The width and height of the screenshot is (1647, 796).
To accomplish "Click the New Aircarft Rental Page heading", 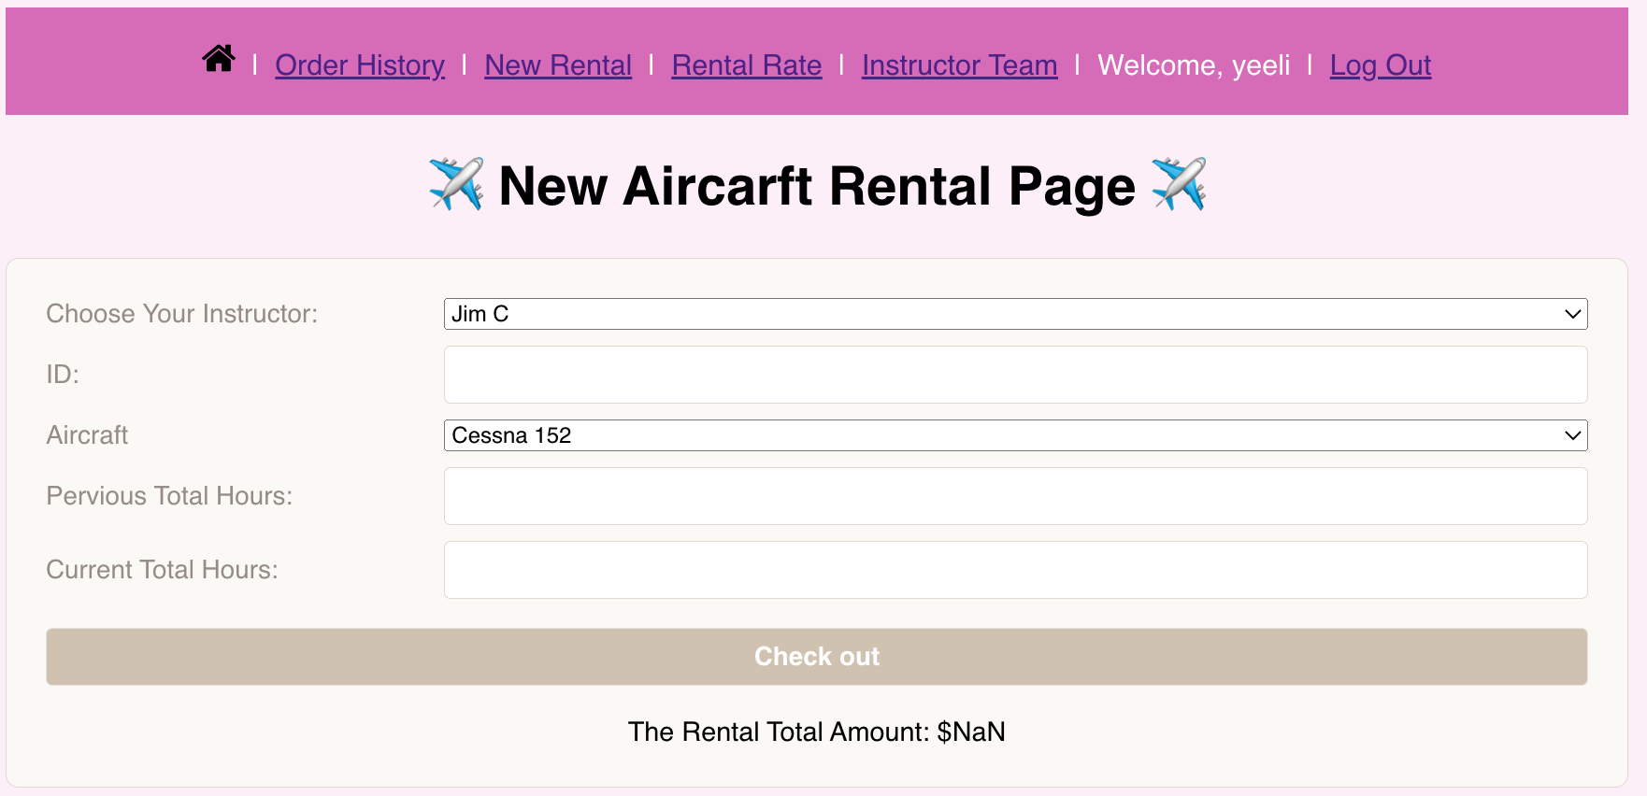I will pyautogui.click(x=817, y=185).
